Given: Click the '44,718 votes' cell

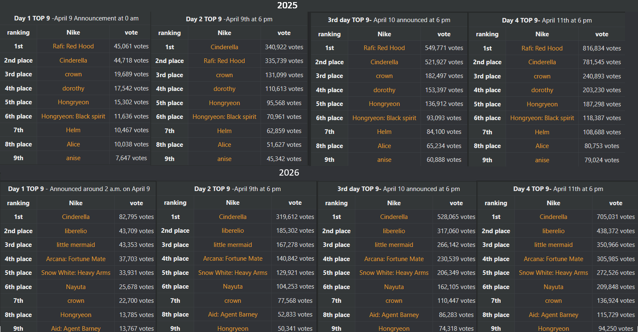Looking at the screenshot, I should point(131,60).
